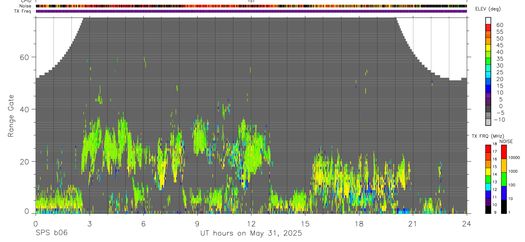The height and width of the screenshot is (242, 525).
Task: Click the red 60 degree elevation swatch
Action: (x=489, y=27)
